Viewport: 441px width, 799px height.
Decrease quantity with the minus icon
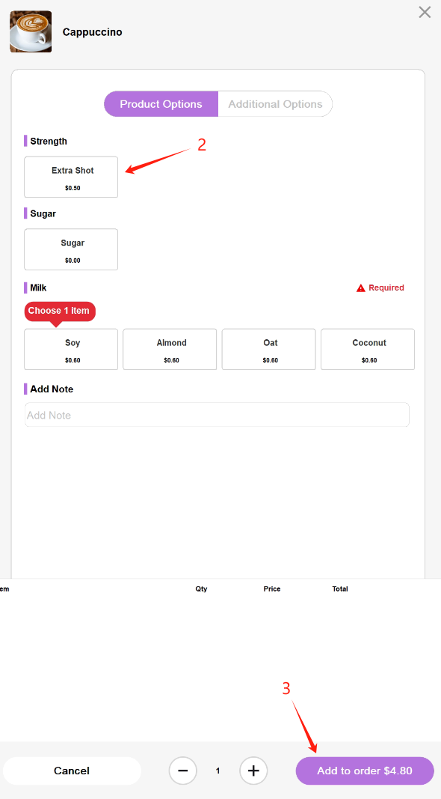click(x=183, y=771)
